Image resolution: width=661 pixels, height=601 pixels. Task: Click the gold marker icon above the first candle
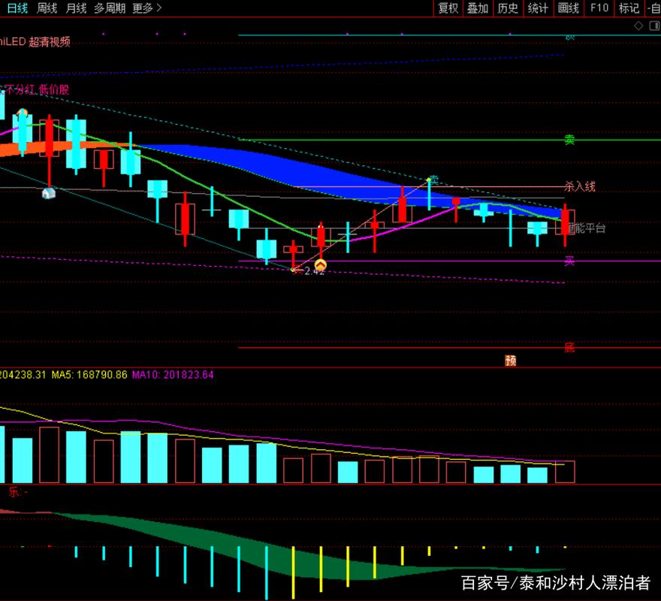[x=23, y=113]
